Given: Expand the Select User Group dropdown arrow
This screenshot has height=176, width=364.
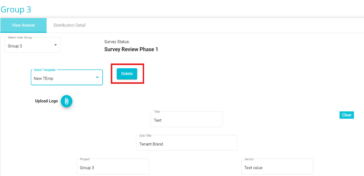Looking at the screenshot, I should click(56, 45).
